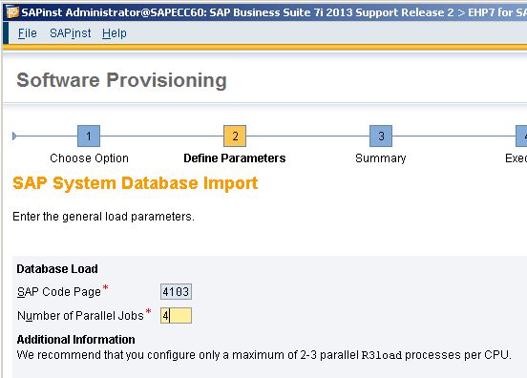Open the SAPinst menu
The height and width of the screenshot is (378, 527).
(71, 33)
